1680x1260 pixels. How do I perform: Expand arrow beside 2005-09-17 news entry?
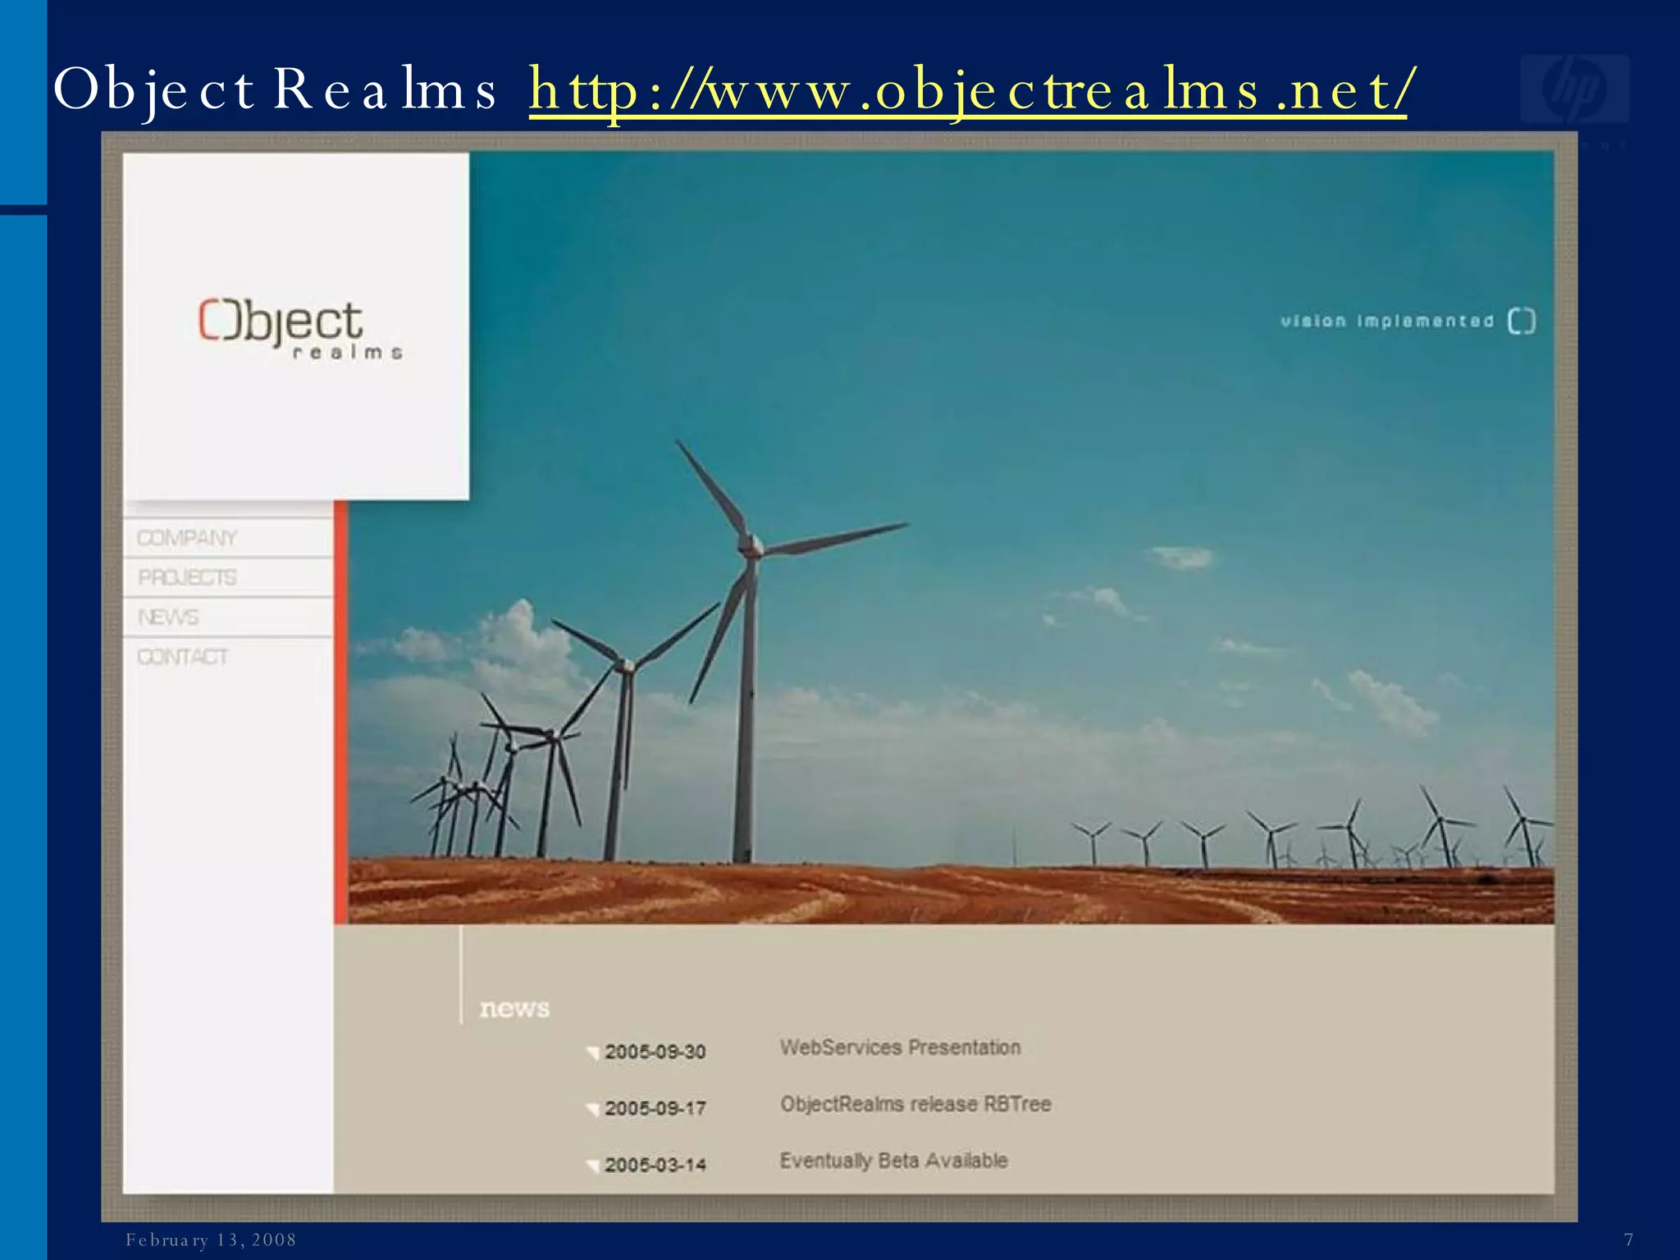pos(593,1109)
